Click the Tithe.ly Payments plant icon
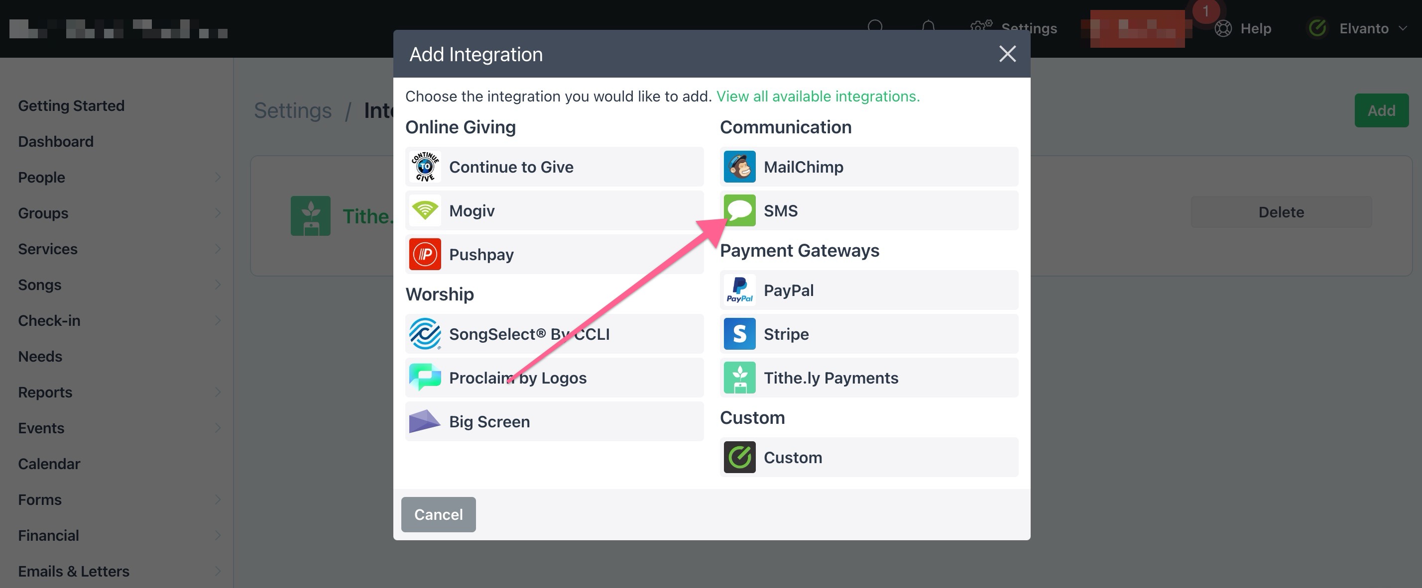Screen dimensions: 1422x588 pos(739,378)
